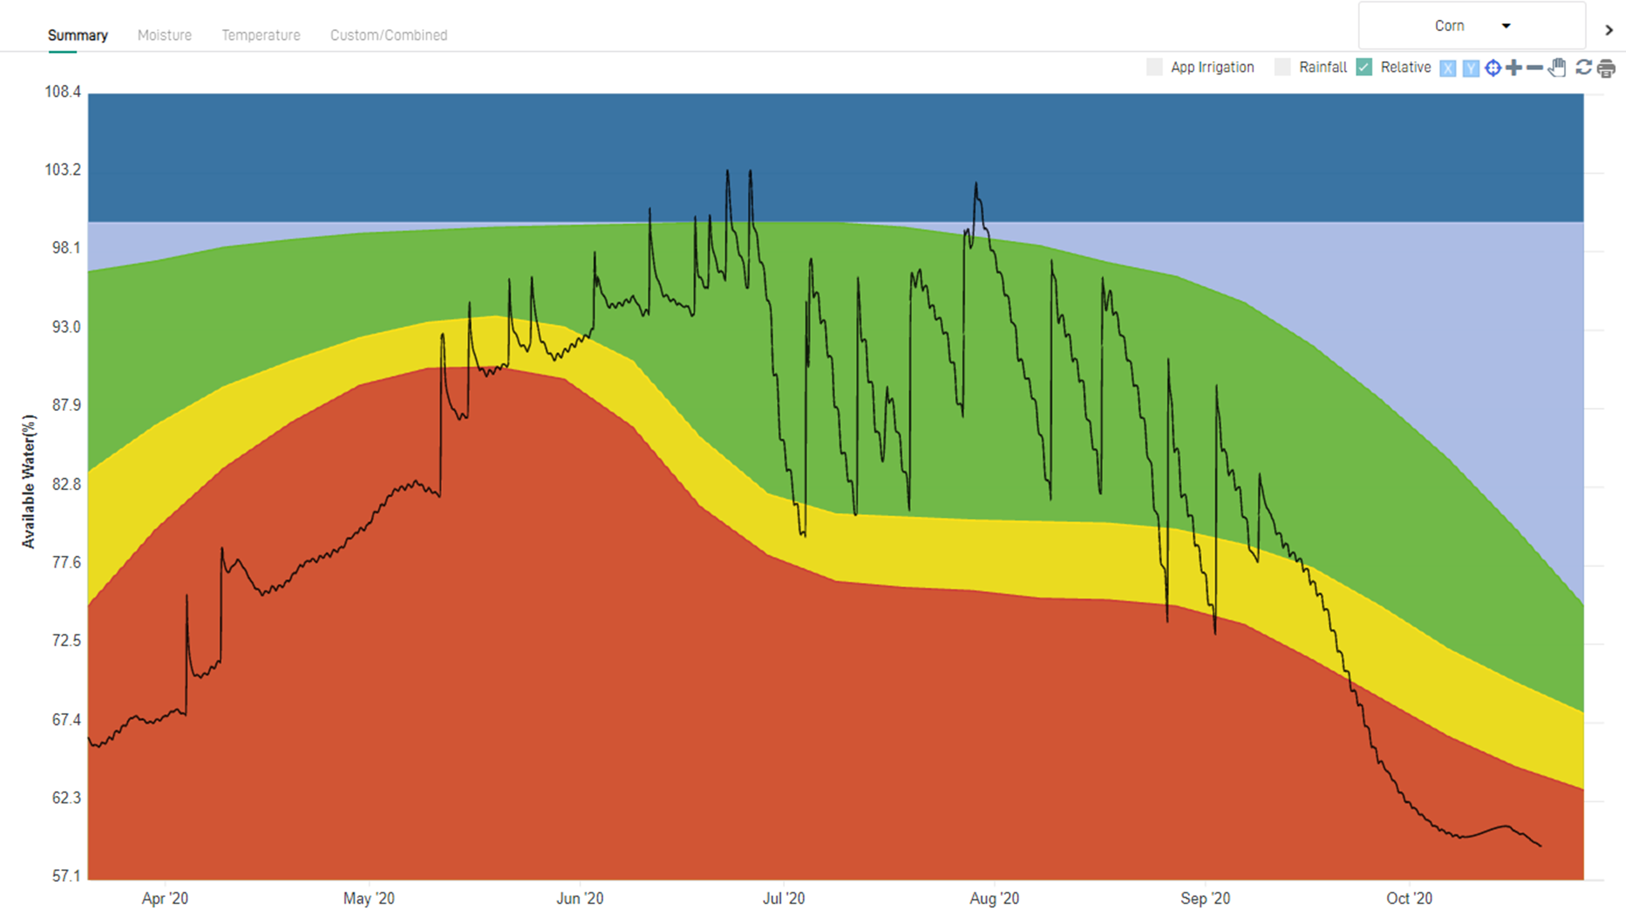The height and width of the screenshot is (924, 1626).
Task: Click the 'Rainfall' label text
Action: [1323, 67]
